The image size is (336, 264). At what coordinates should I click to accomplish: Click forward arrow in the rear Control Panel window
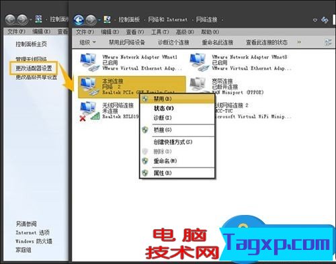click(x=22, y=19)
